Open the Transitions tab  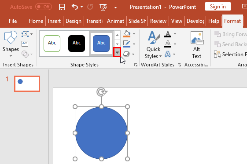tap(94, 21)
